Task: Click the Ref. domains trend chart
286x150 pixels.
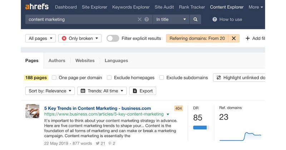Action: point(240,136)
